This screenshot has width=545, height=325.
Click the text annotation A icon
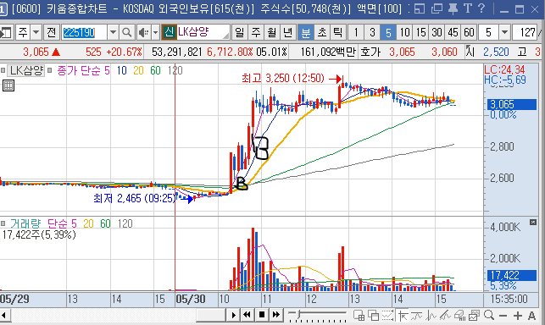pyautogui.click(x=531, y=316)
